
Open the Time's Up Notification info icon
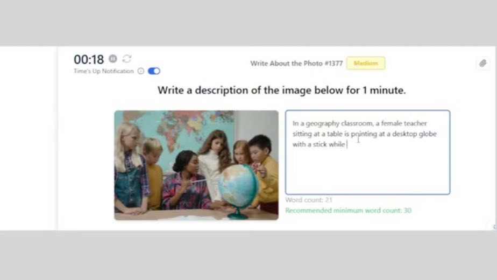[141, 71]
